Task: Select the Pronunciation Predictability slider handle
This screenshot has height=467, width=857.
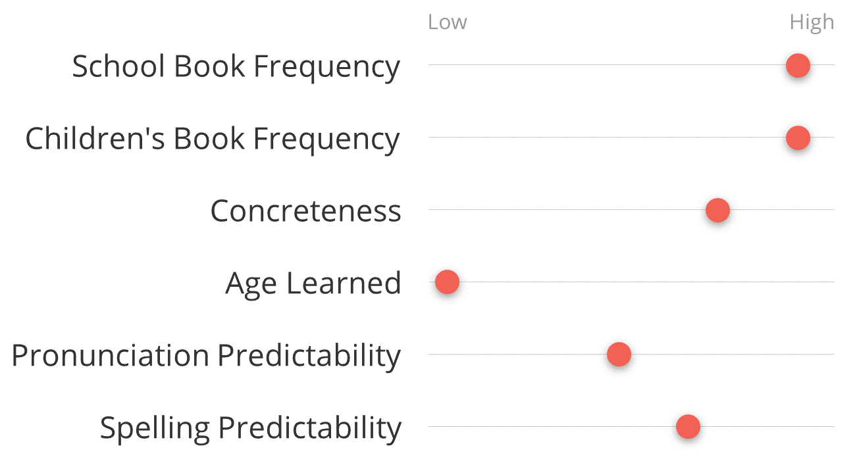Action: pos(619,355)
